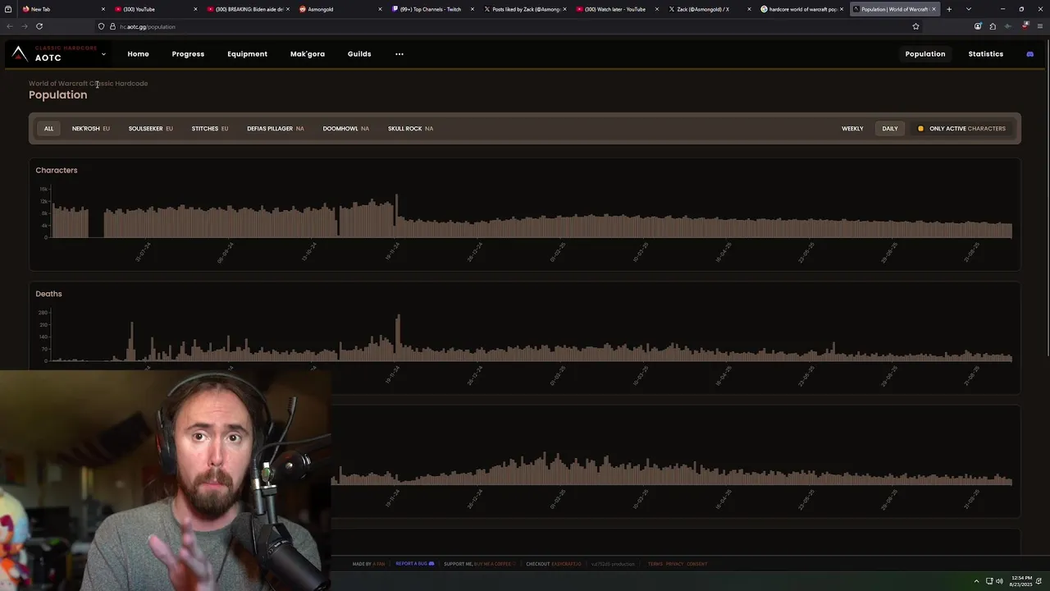Image resolution: width=1050 pixels, height=591 pixels.
Task: Open the notification center icon
Action: point(1040,581)
